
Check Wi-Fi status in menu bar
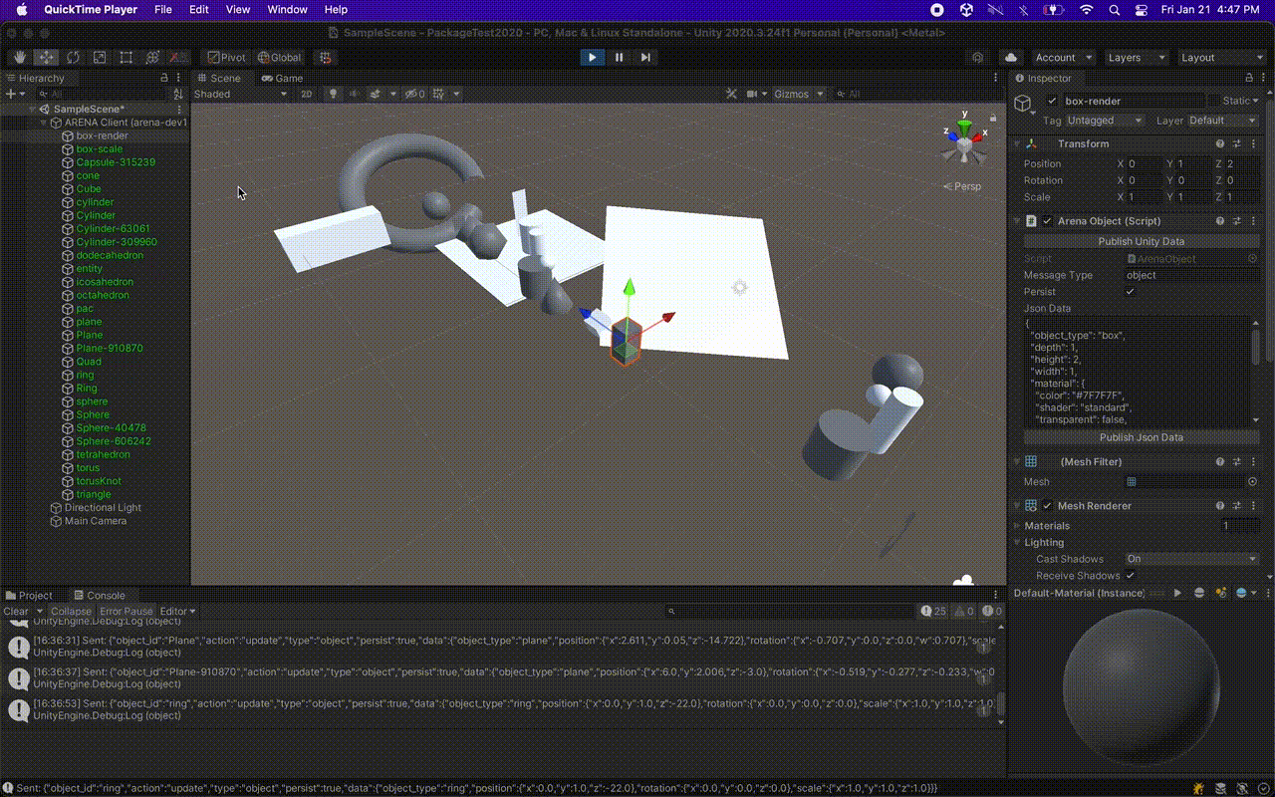point(1086,9)
